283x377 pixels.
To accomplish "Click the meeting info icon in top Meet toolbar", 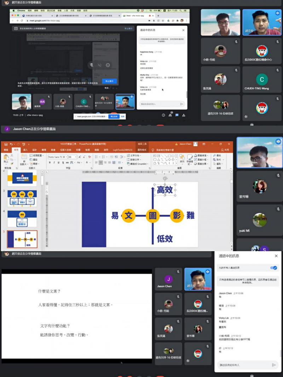I will 163,115.
